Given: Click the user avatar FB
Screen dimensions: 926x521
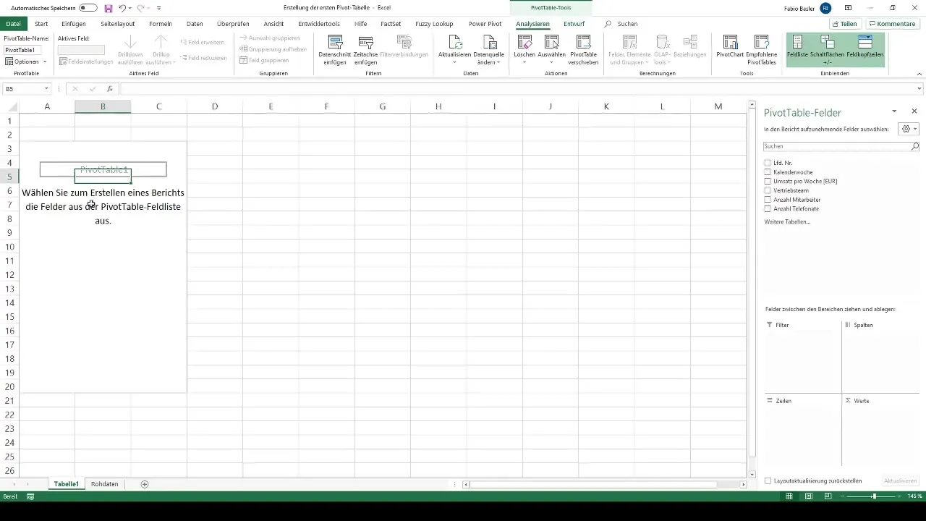Looking at the screenshot, I should pyautogui.click(x=825, y=8).
